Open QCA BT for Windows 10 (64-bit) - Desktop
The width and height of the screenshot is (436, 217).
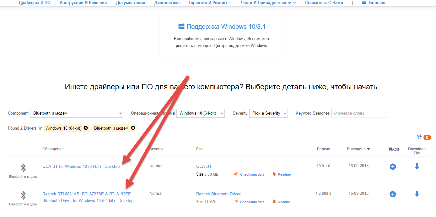[x=81, y=166]
